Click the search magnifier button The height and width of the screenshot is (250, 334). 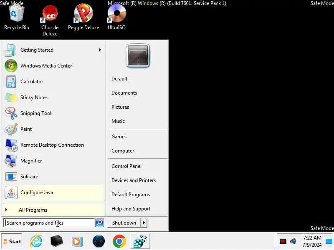99,223
